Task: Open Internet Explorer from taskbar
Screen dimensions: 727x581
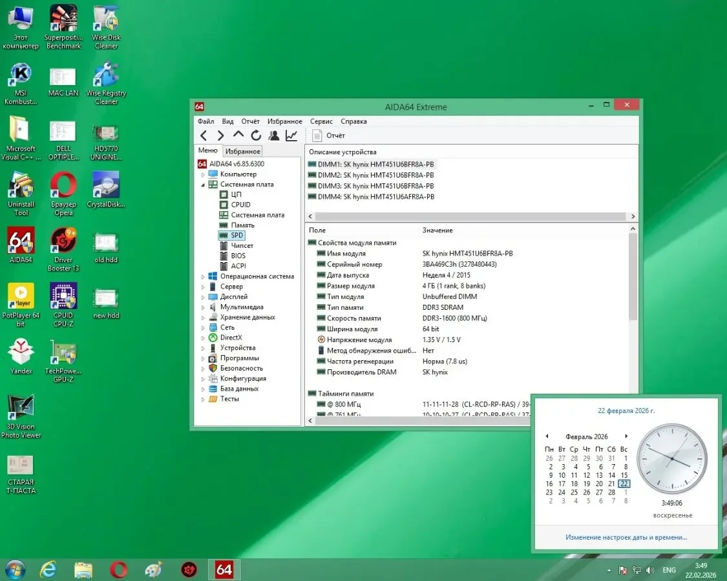Action: 48,570
